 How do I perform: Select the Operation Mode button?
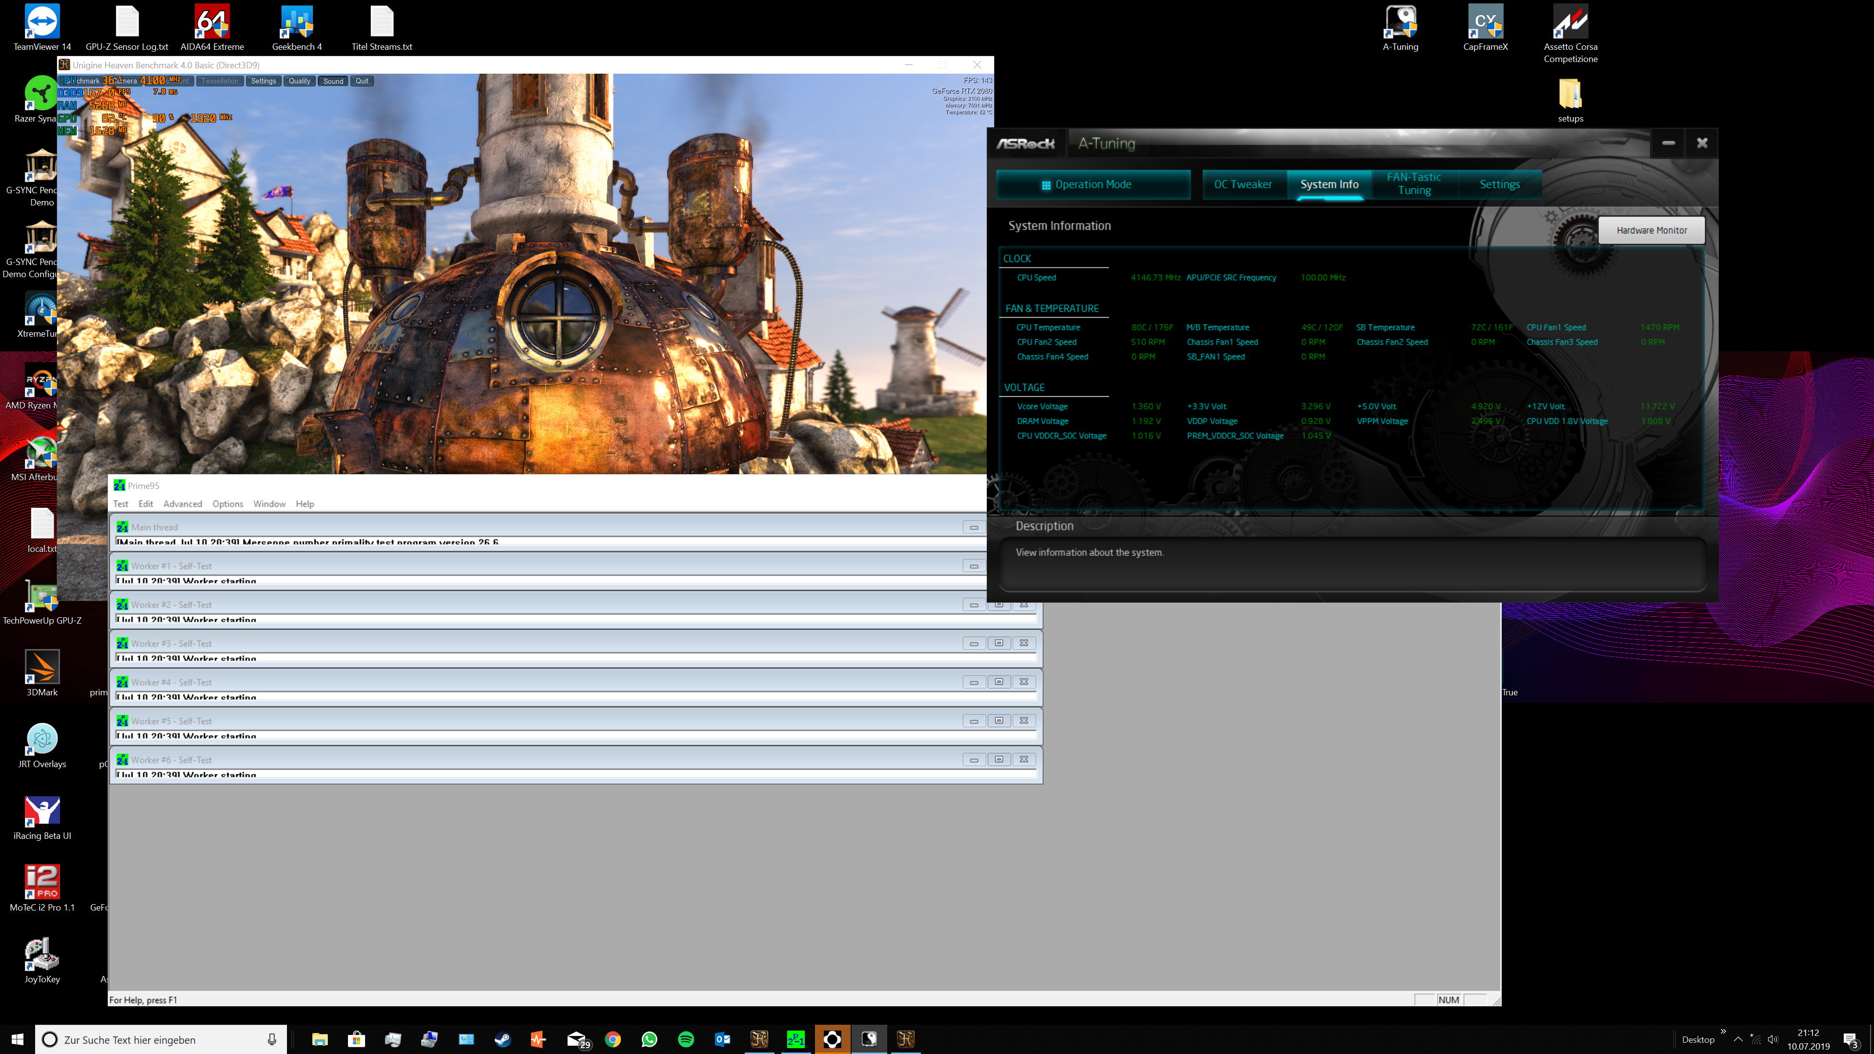(1093, 184)
